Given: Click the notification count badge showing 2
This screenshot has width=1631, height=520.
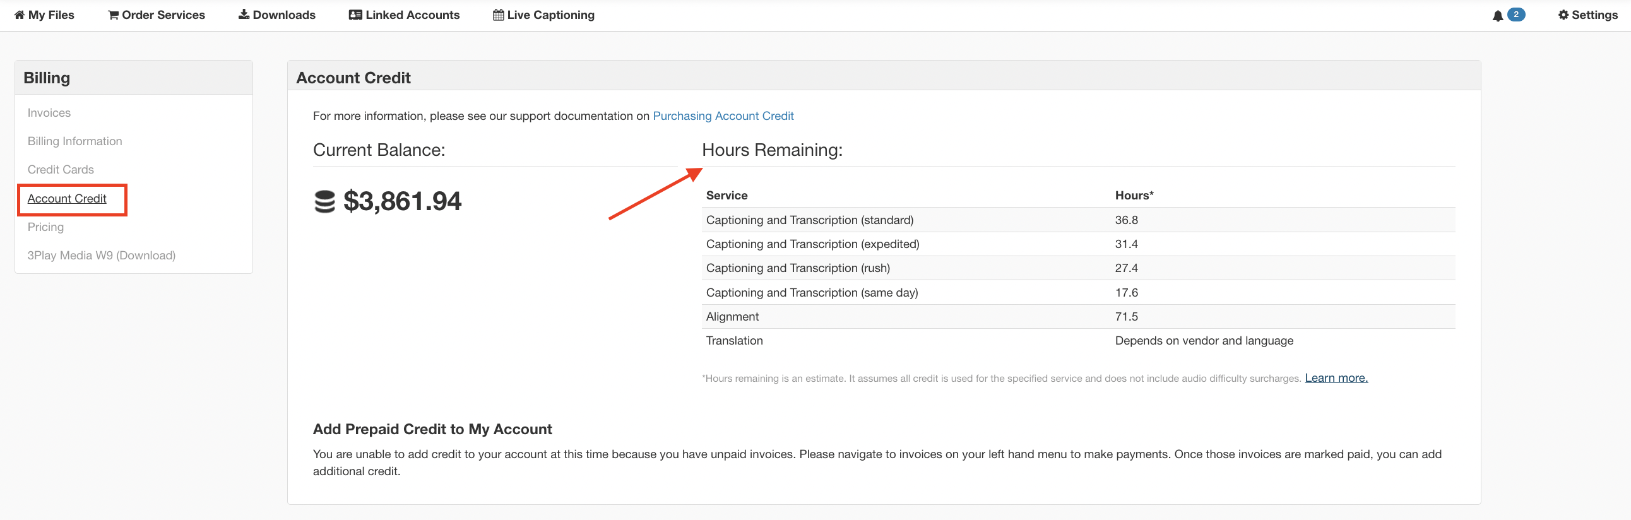Looking at the screenshot, I should [x=1515, y=14].
